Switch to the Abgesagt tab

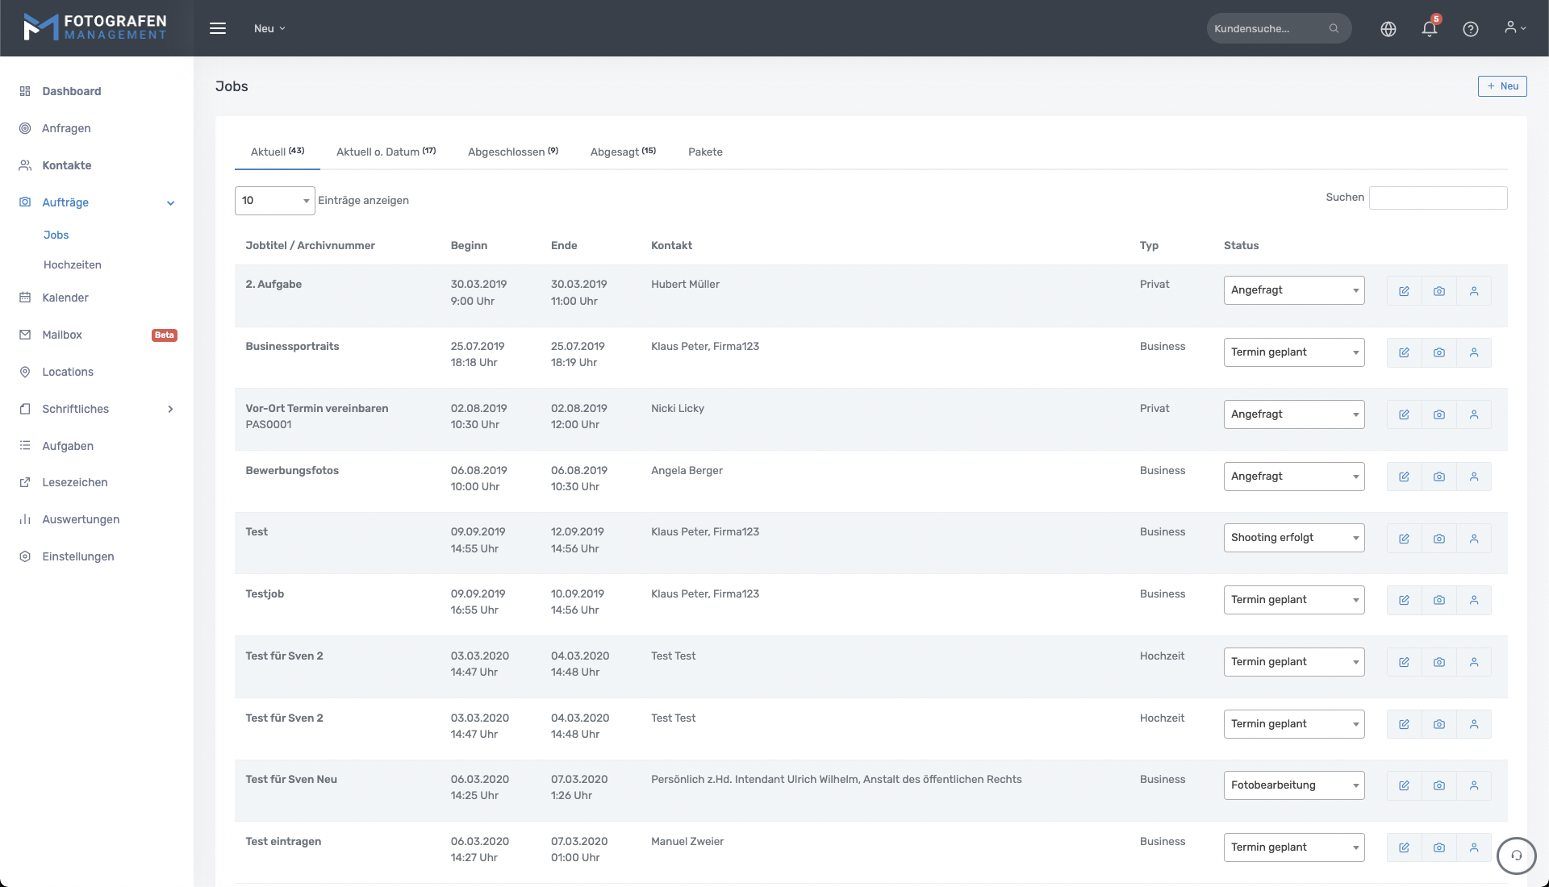[622, 152]
